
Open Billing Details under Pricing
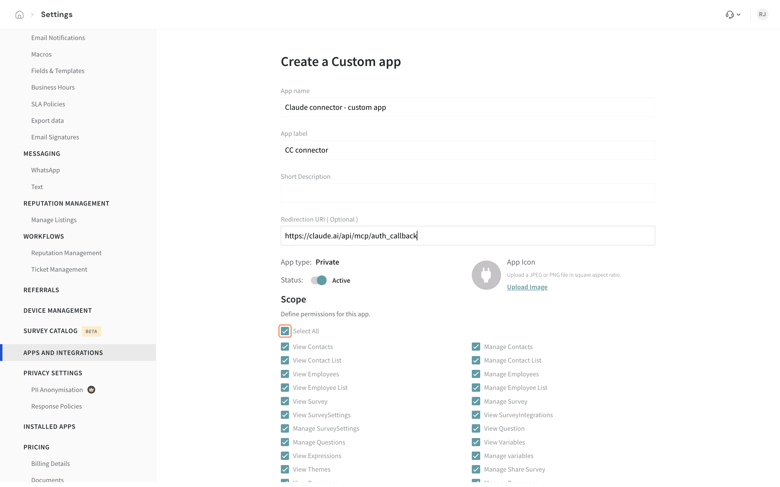point(51,464)
